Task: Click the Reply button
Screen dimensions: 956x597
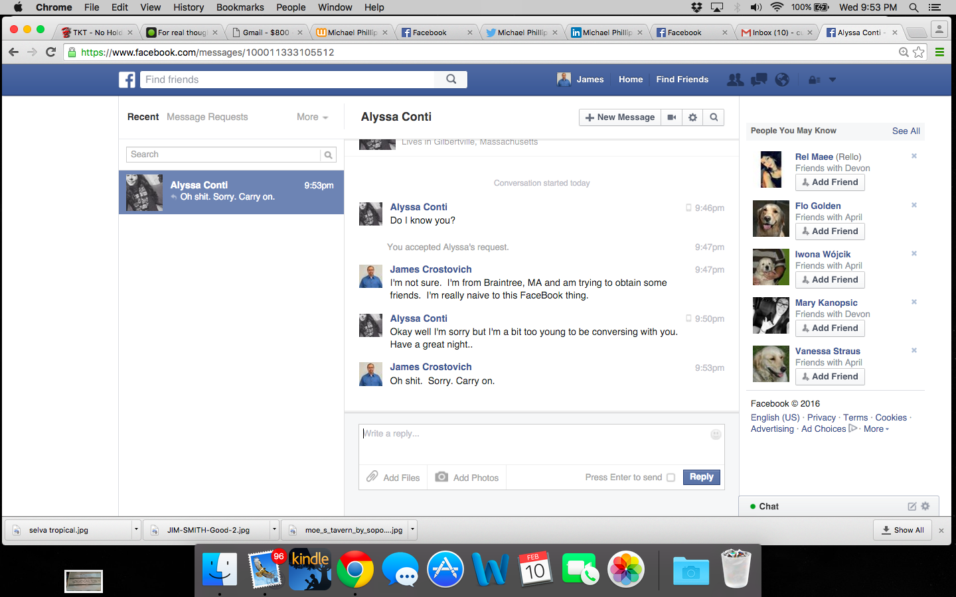Action: click(702, 477)
